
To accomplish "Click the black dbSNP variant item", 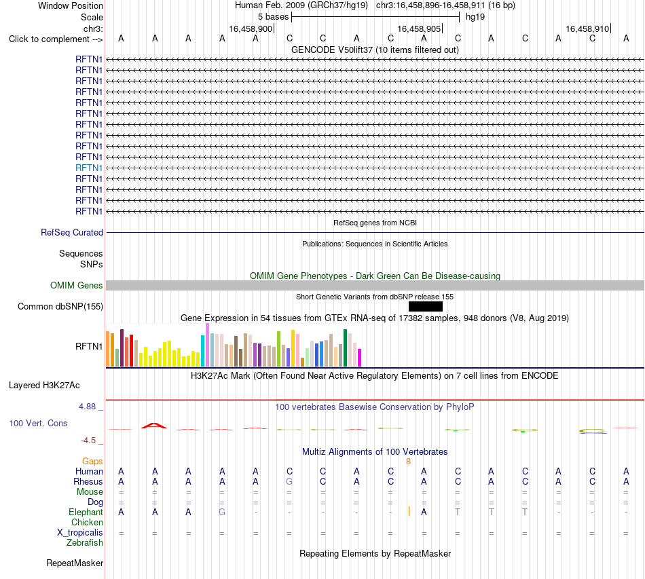I will pyautogui.click(x=426, y=306).
